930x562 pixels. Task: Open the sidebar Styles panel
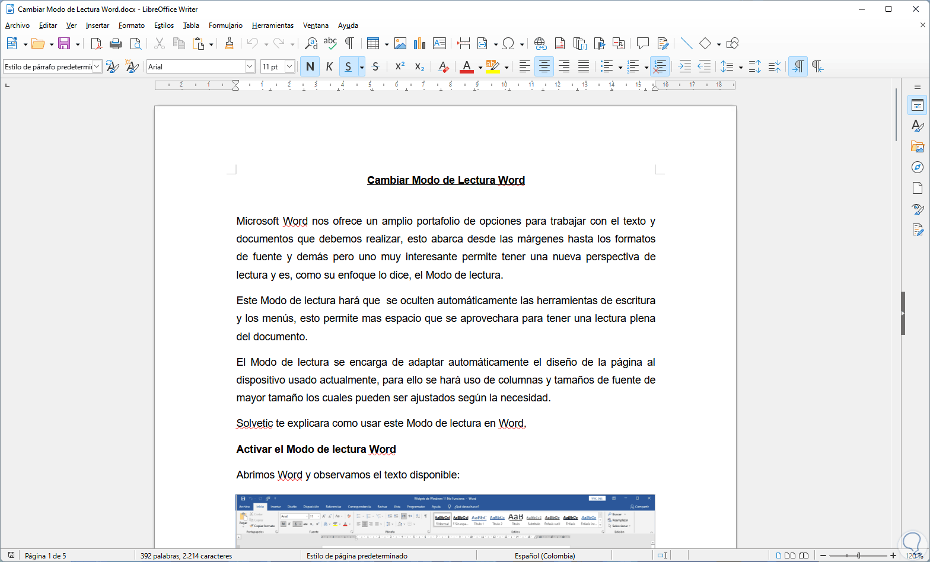[918, 126]
